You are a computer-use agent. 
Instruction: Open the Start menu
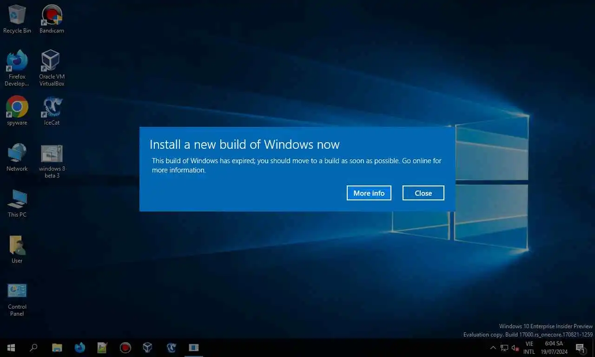[x=11, y=347]
